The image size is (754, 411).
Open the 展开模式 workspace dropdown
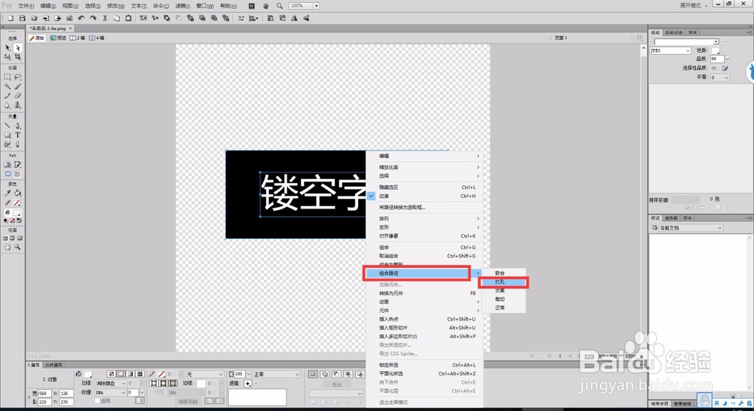point(693,6)
